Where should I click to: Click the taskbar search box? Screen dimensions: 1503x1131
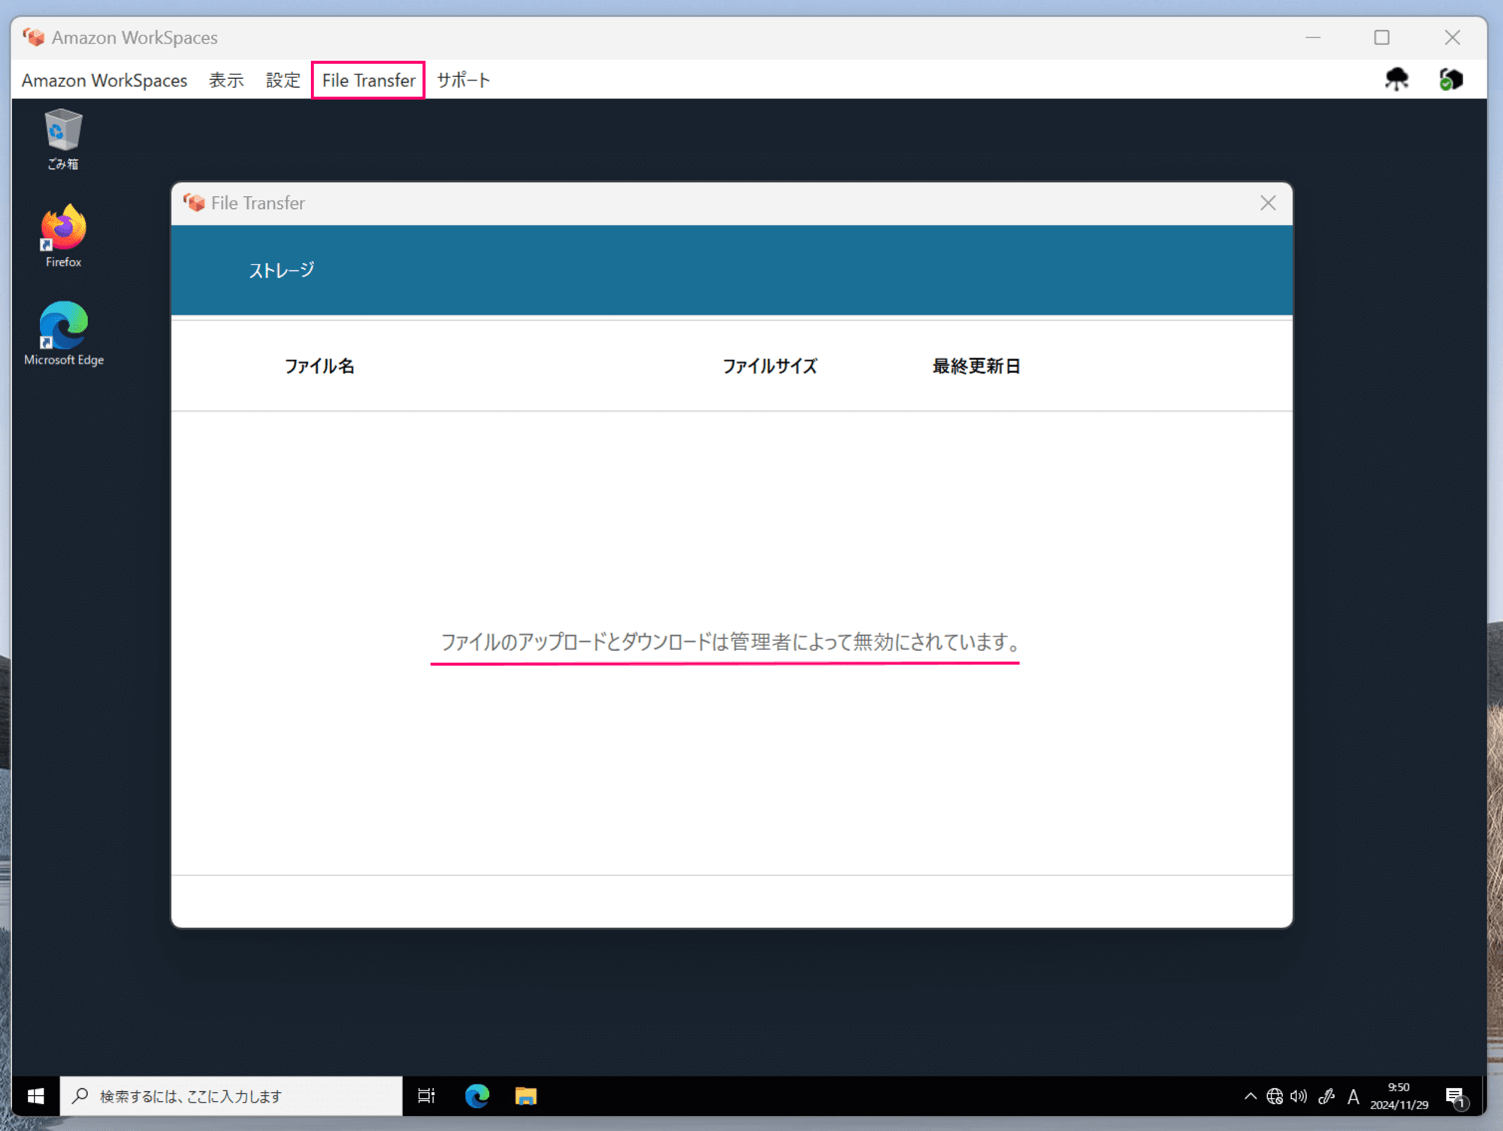pyautogui.click(x=231, y=1096)
